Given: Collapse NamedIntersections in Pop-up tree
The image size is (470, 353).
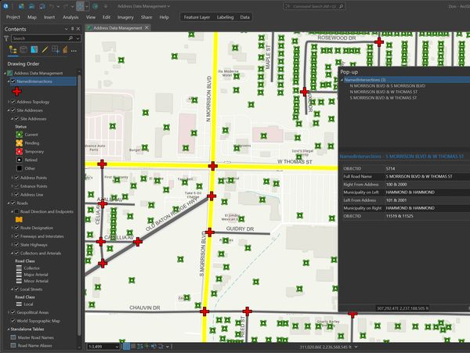Looking at the screenshot, I should (x=342, y=80).
